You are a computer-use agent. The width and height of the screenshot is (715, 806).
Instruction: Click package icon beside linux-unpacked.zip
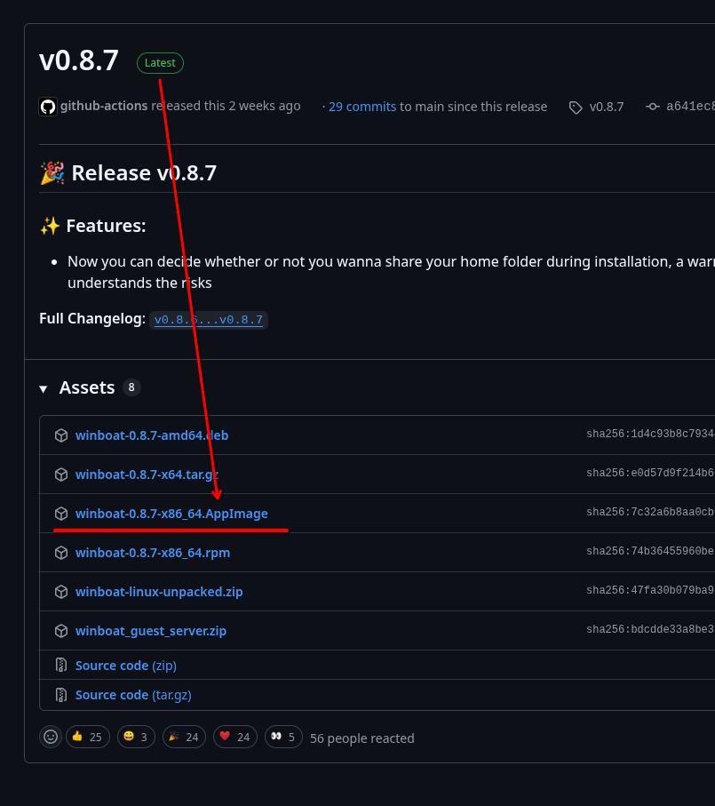(x=61, y=592)
